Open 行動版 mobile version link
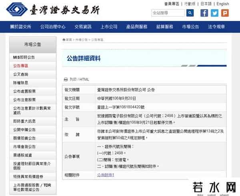Viewport: 240px width, 196px height. 190,4
